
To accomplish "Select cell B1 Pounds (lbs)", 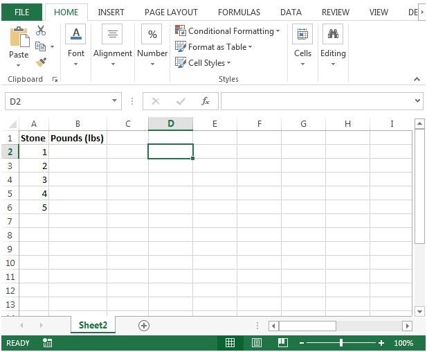I will tap(78, 138).
